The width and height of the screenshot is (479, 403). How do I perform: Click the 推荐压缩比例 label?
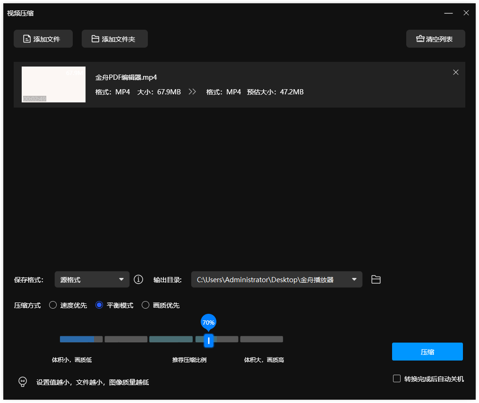(x=189, y=360)
